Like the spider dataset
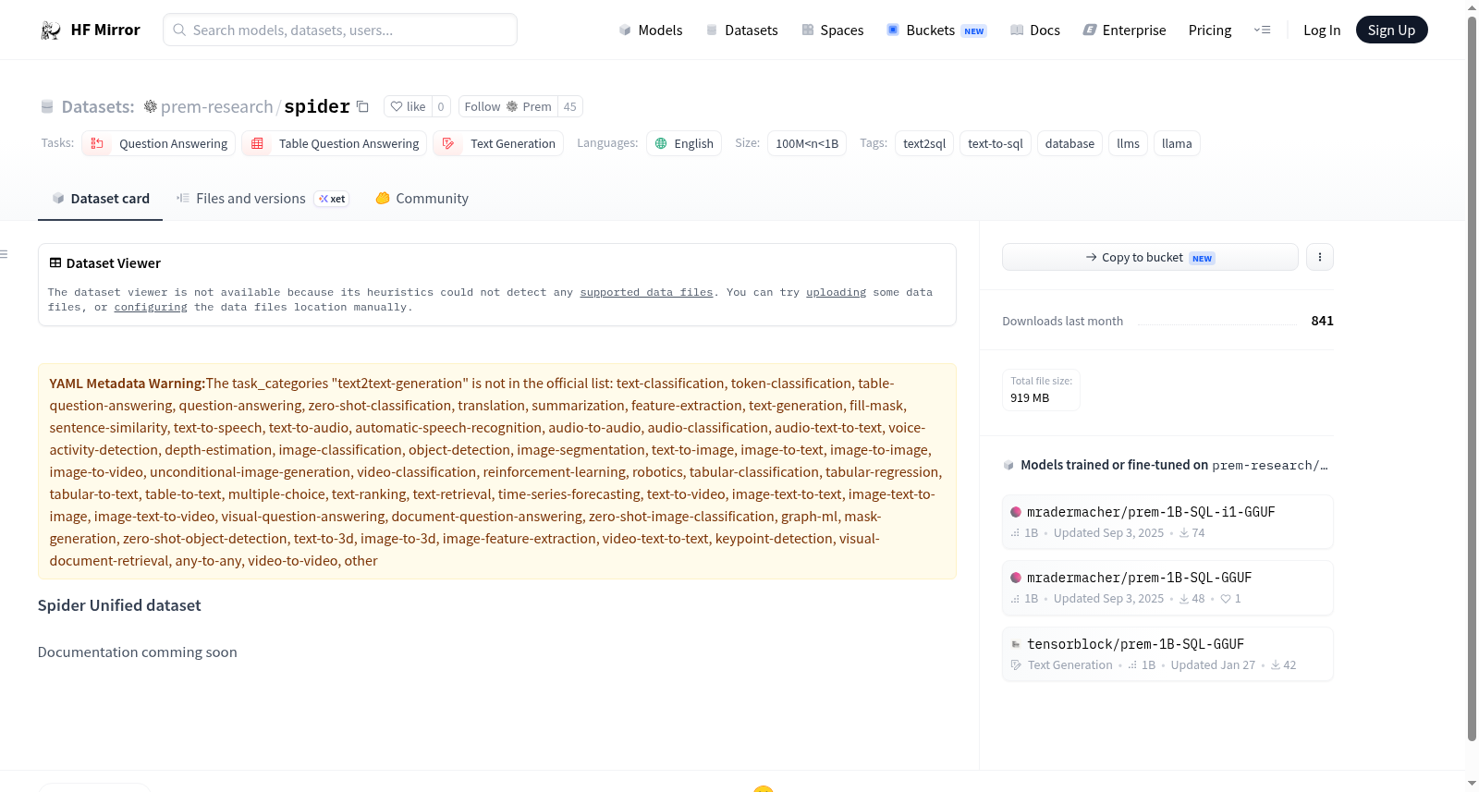This screenshot has width=1479, height=792. click(x=408, y=106)
